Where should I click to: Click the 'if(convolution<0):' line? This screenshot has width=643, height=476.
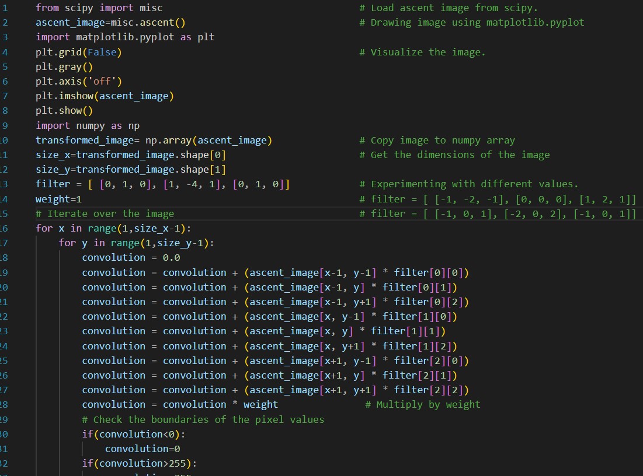click(x=134, y=435)
